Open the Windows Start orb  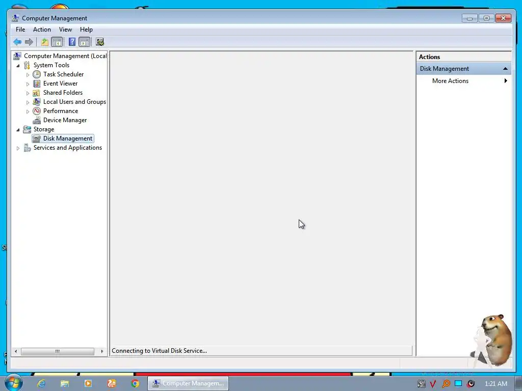(x=14, y=382)
